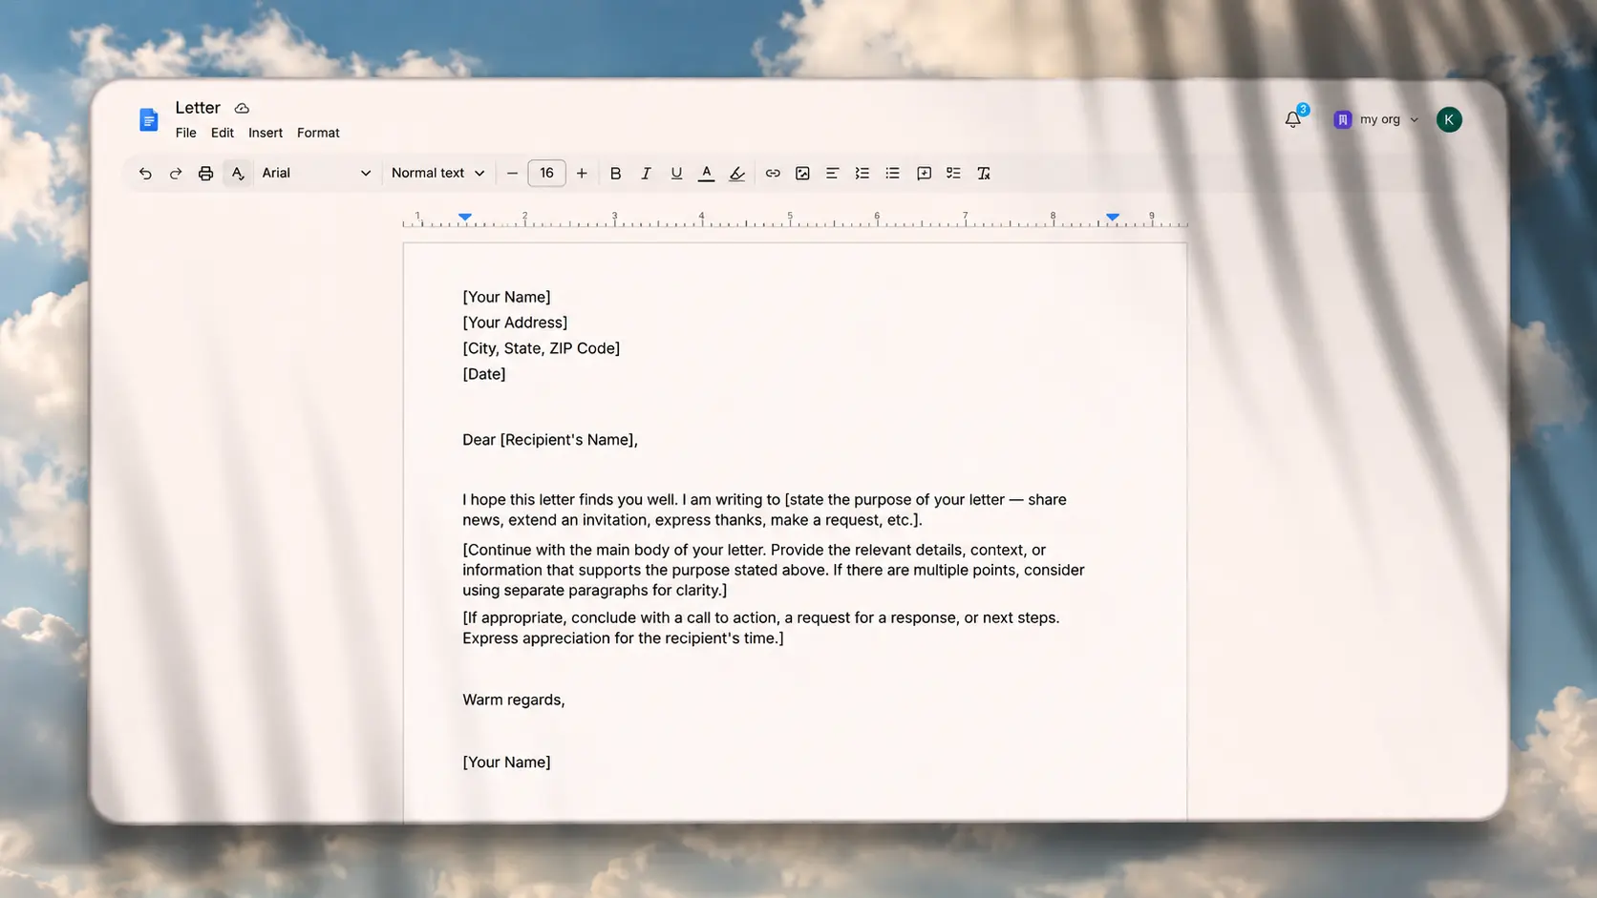Open the highlight color tool

[737, 174]
